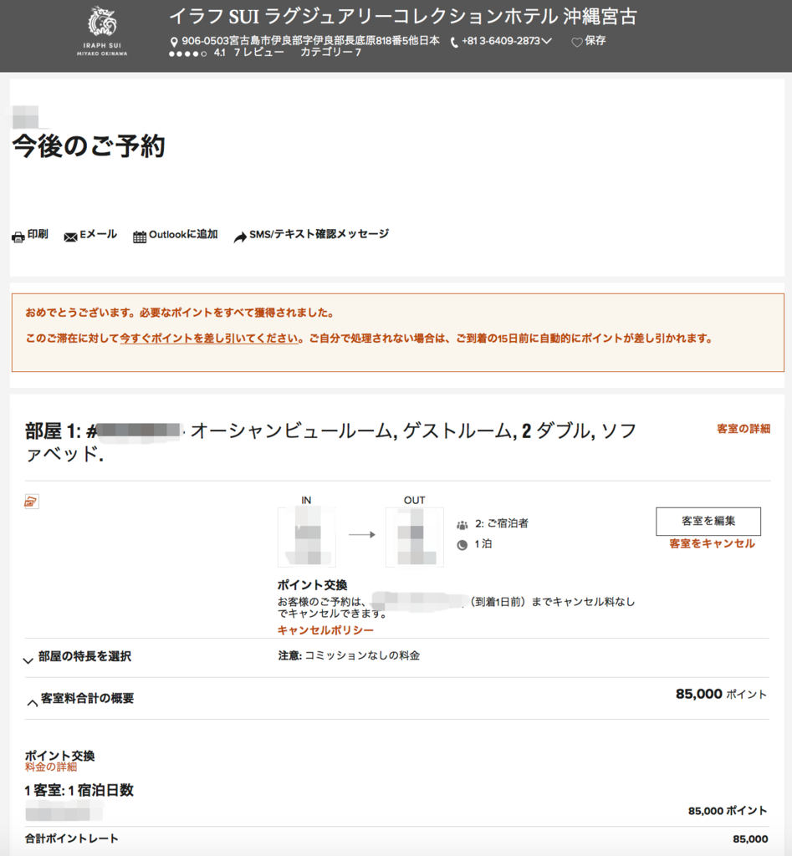Click the guests people icon
This screenshot has width=792, height=856.
point(462,525)
